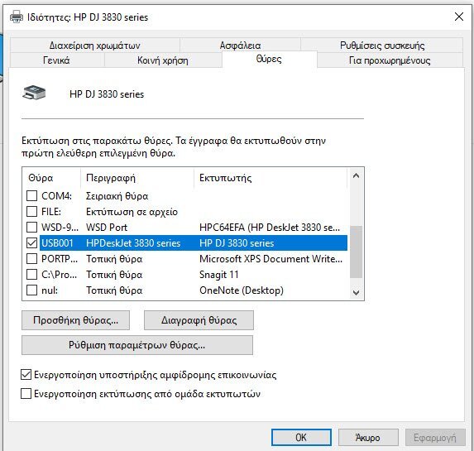Enable Ενεργοποίηση εκτύπωσης από ομάδα εκτυπωτών checkbox

pos(26,394)
